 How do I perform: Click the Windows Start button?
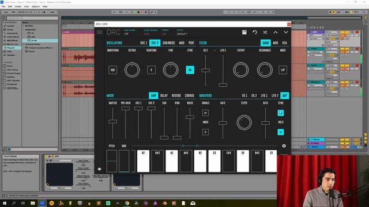click(5, 203)
